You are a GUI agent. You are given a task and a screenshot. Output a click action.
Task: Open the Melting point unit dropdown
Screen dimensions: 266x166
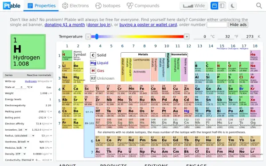pos(49,112)
